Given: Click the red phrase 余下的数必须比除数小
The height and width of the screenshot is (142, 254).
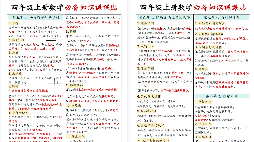Looking at the screenshot, I should click(x=174, y=91).
